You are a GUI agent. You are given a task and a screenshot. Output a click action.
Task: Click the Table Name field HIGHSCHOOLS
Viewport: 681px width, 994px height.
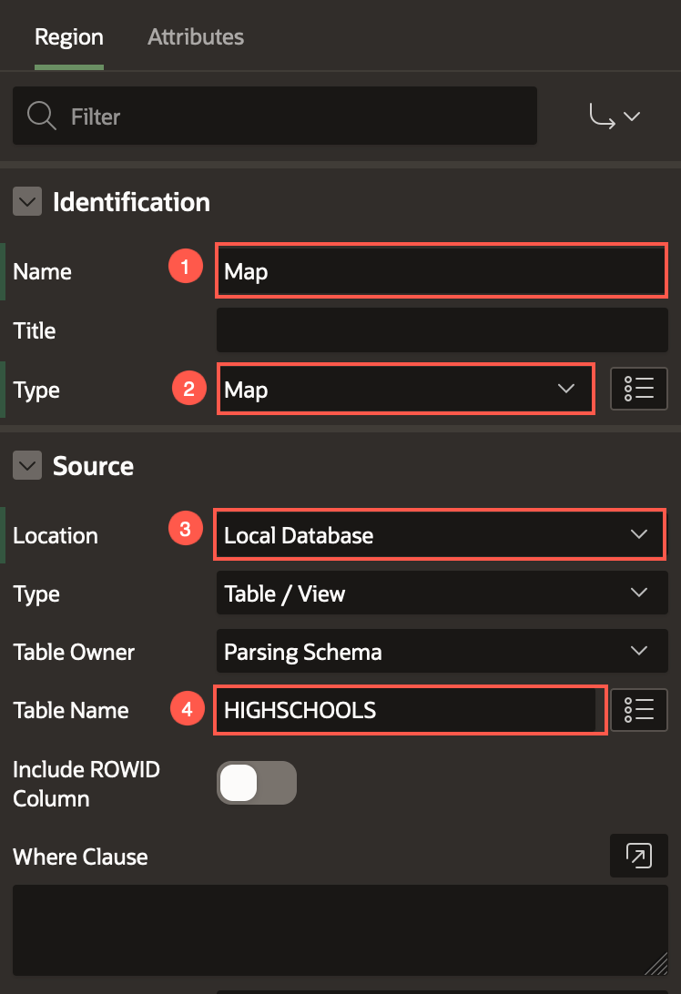pos(405,710)
